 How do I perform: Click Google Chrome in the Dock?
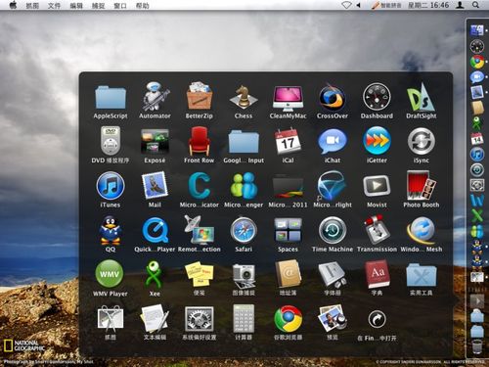[477, 62]
